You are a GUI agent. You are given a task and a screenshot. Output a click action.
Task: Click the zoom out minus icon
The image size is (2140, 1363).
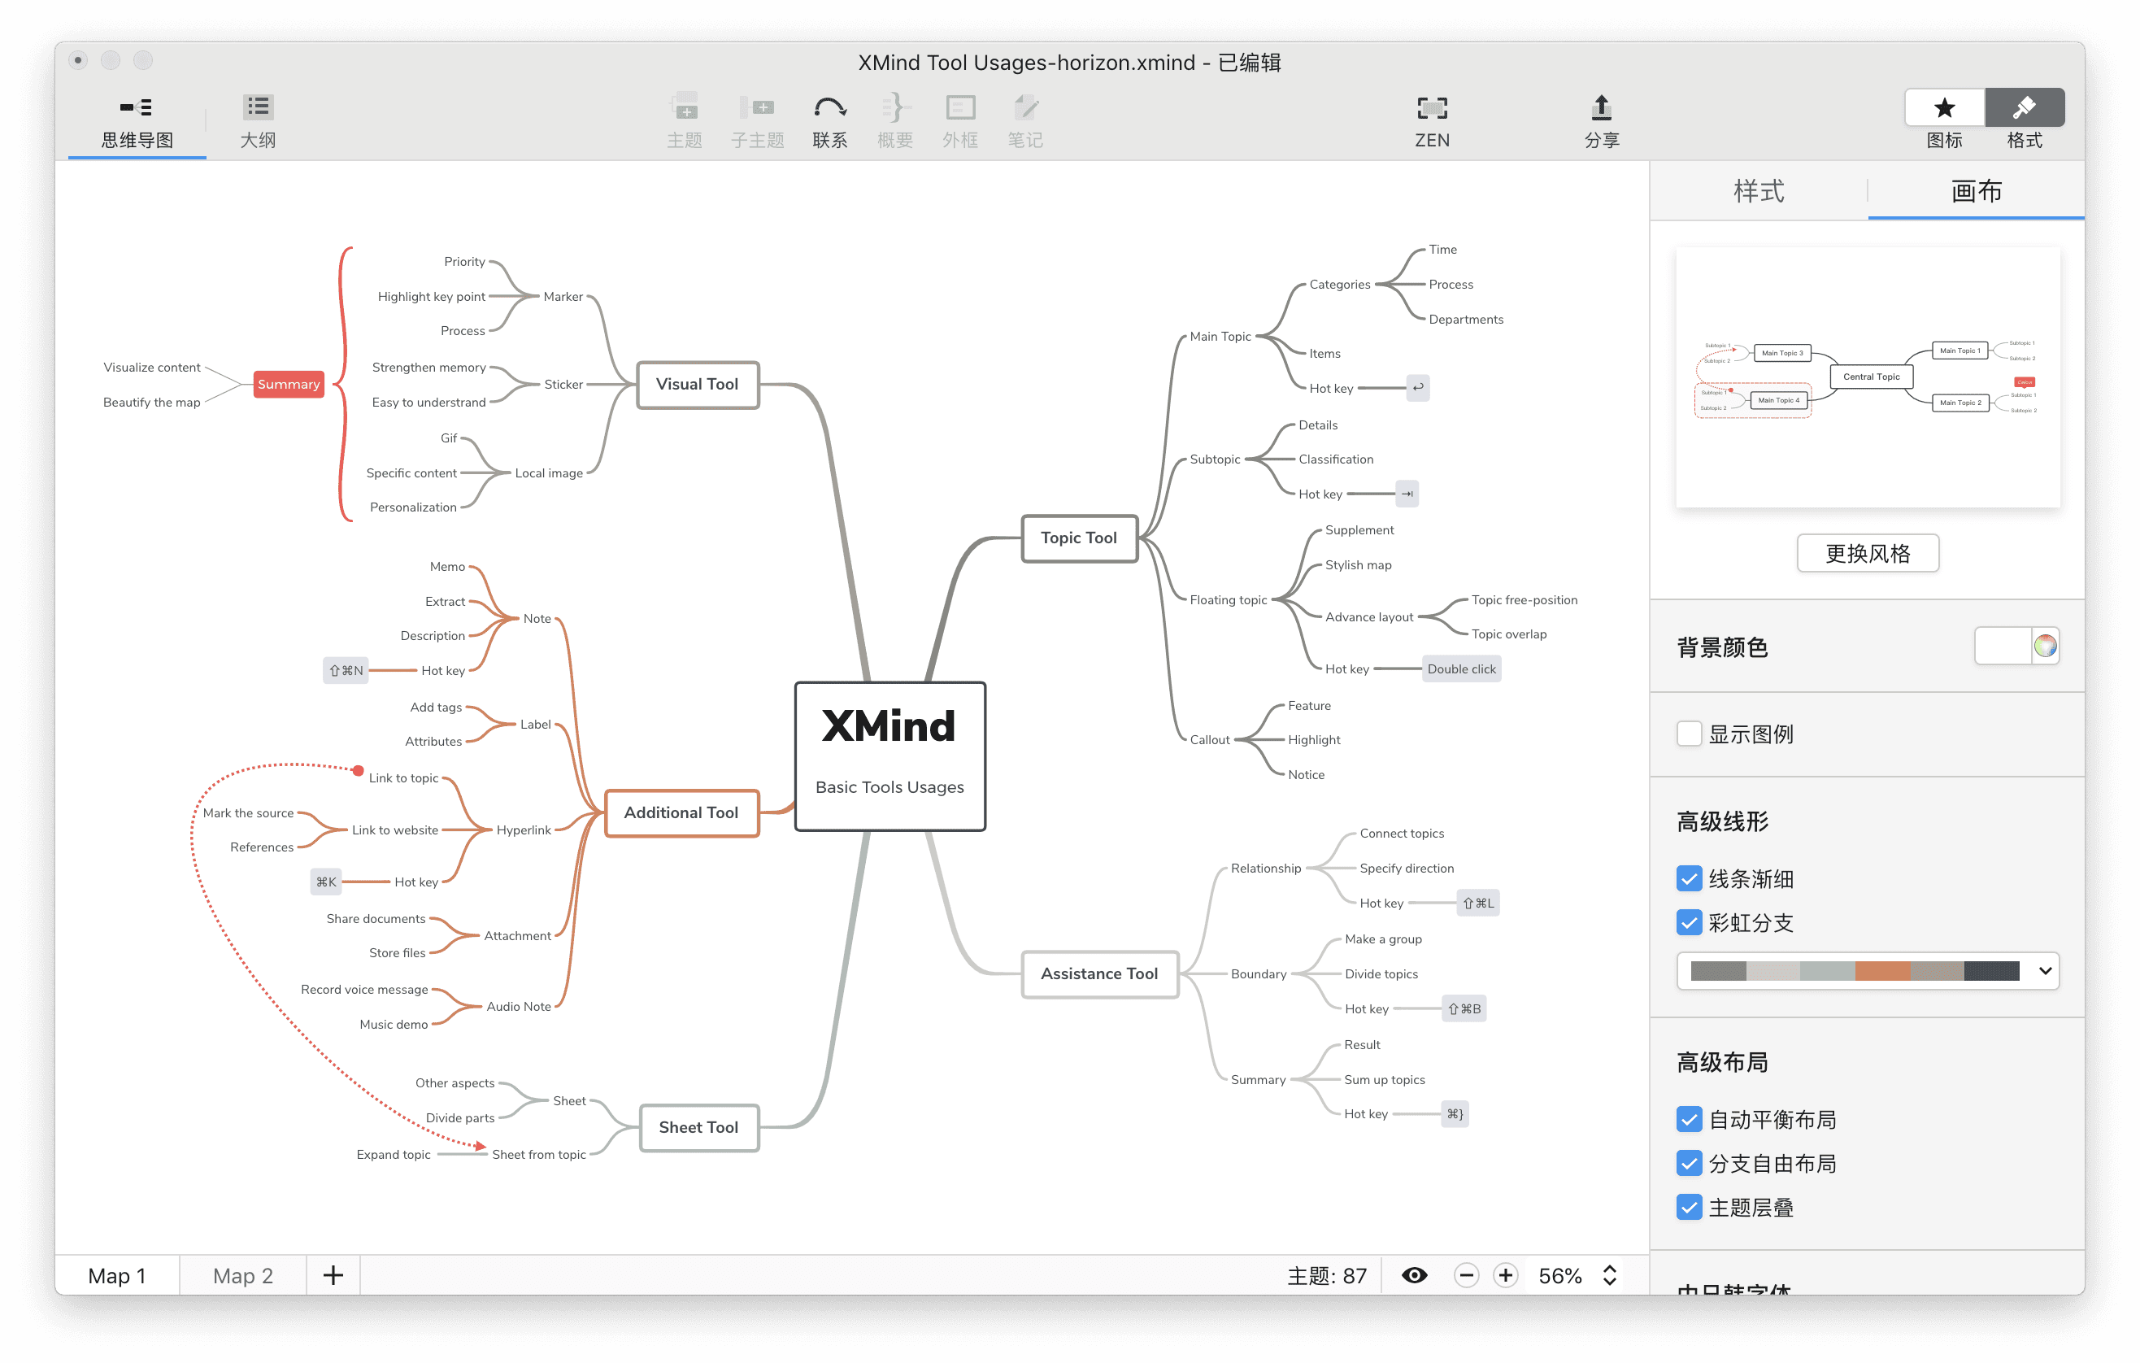1465,1275
